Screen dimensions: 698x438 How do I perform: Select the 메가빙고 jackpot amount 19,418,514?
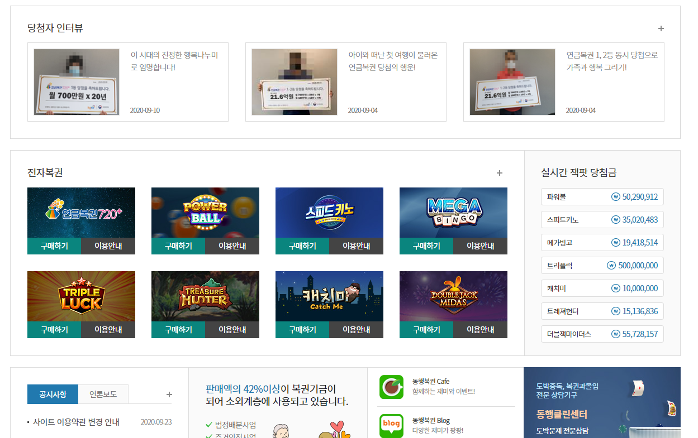coord(640,243)
